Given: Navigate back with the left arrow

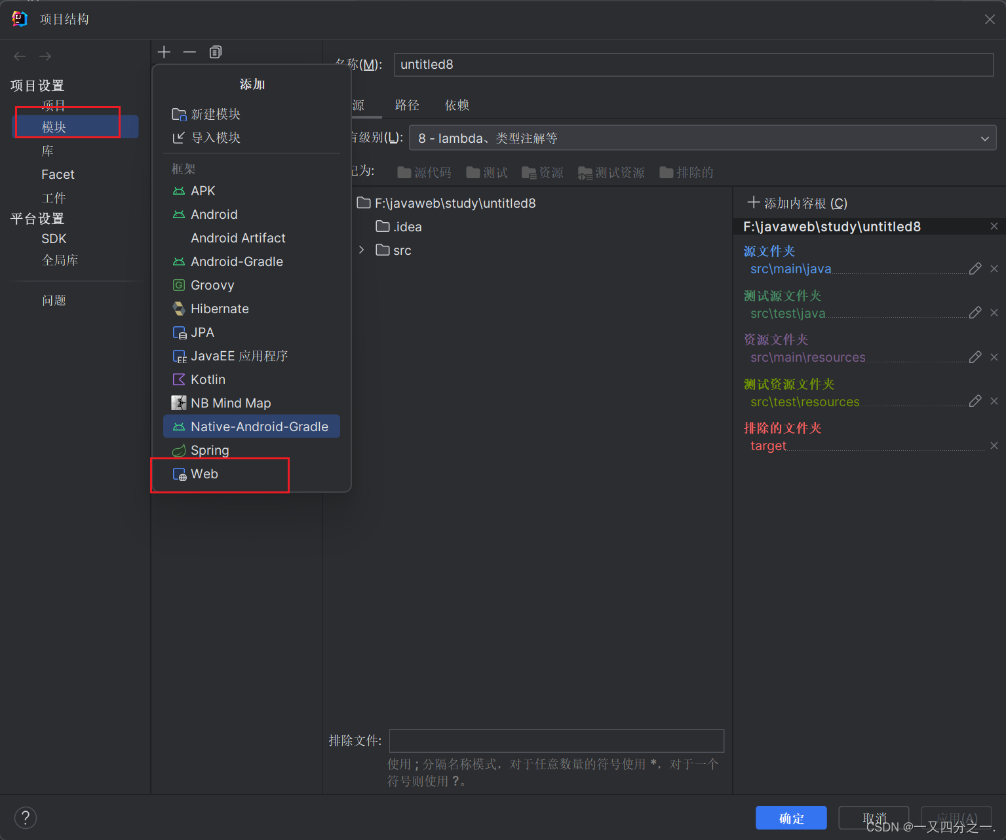Looking at the screenshot, I should (20, 56).
